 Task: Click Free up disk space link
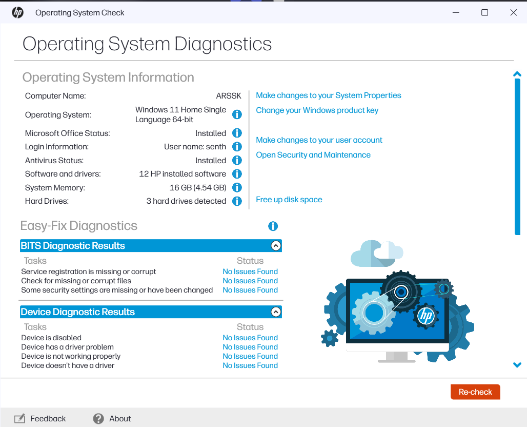coord(289,200)
